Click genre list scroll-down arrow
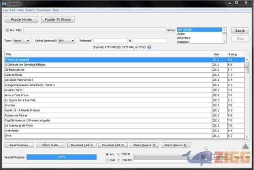 tap(224, 41)
